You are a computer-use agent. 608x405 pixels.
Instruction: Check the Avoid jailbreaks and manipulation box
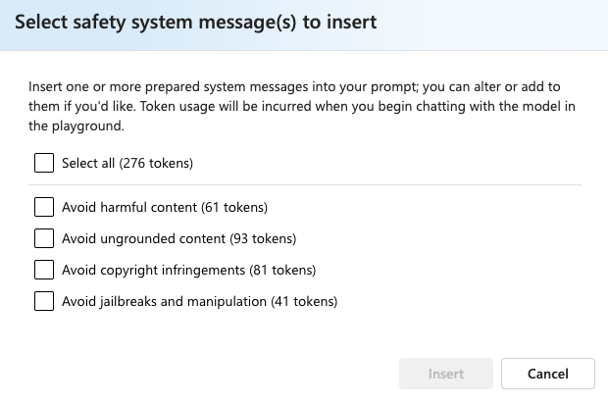44,301
